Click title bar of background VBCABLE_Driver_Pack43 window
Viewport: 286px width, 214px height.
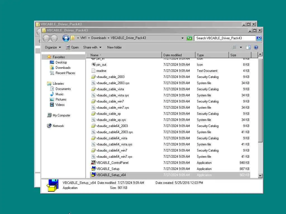click(139, 24)
